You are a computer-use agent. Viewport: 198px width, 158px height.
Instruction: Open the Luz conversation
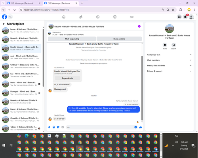pyautogui.click(x=21, y=75)
